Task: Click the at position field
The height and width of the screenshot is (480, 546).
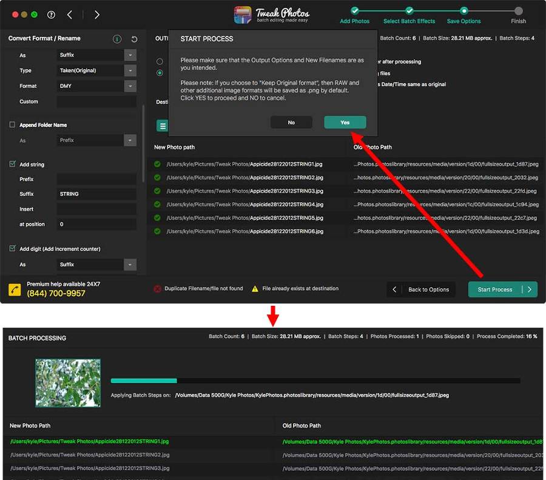Action: click(96, 225)
